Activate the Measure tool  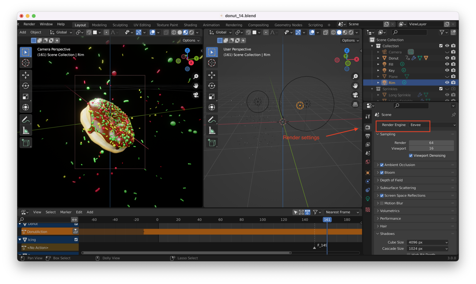(26, 130)
